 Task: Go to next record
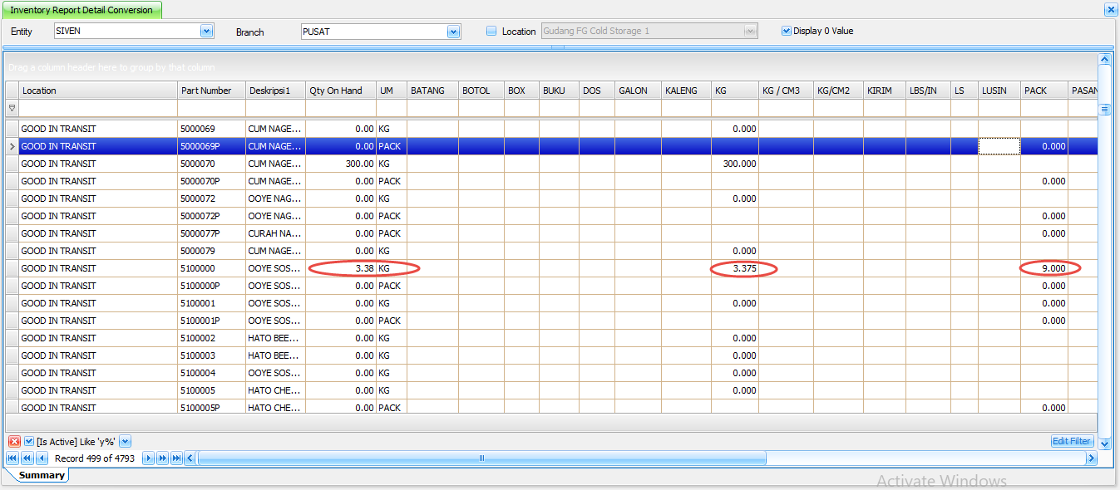coord(148,458)
